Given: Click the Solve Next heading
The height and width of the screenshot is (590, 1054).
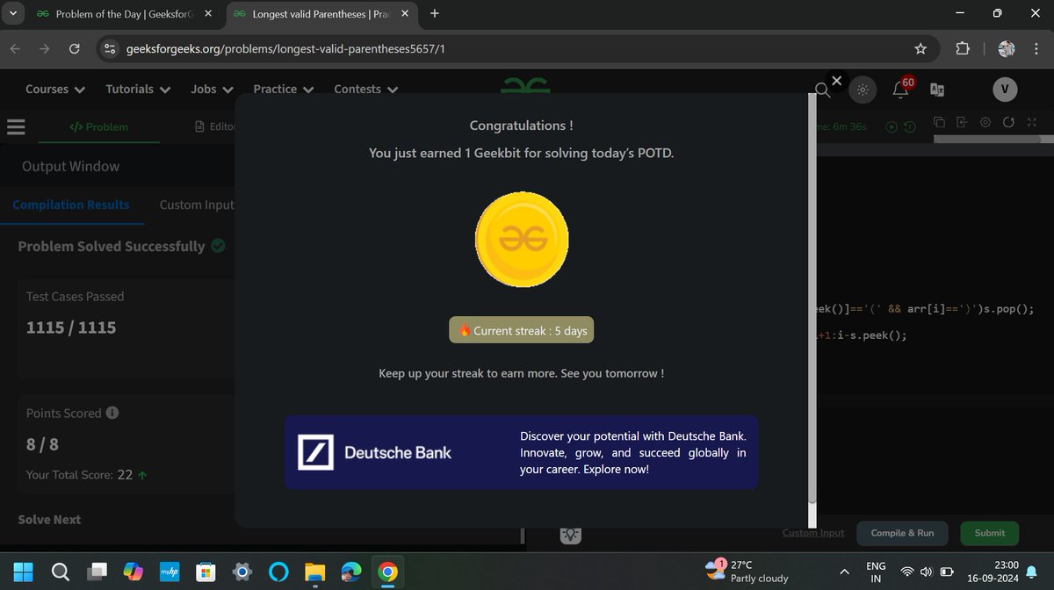Looking at the screenshot, I should pyautogui.click(x=49, y=519).
